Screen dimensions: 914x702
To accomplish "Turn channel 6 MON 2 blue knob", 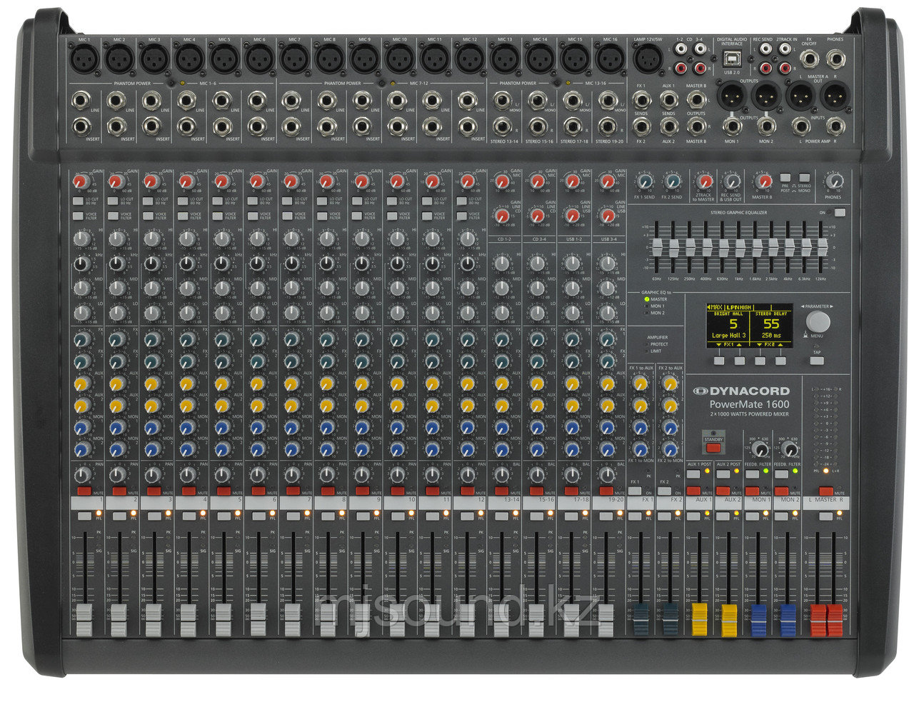I will 256,450.
